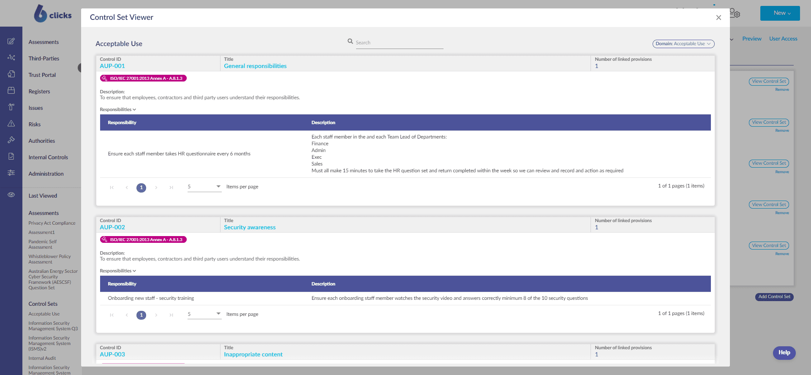Click the Security awareness title link
The image size is (811, 375).
click(x=250, y=228)
